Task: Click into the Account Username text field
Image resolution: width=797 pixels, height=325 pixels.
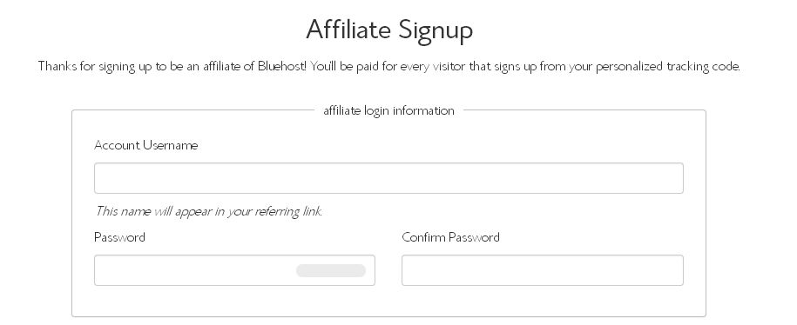Action: [x=388, y=178]
